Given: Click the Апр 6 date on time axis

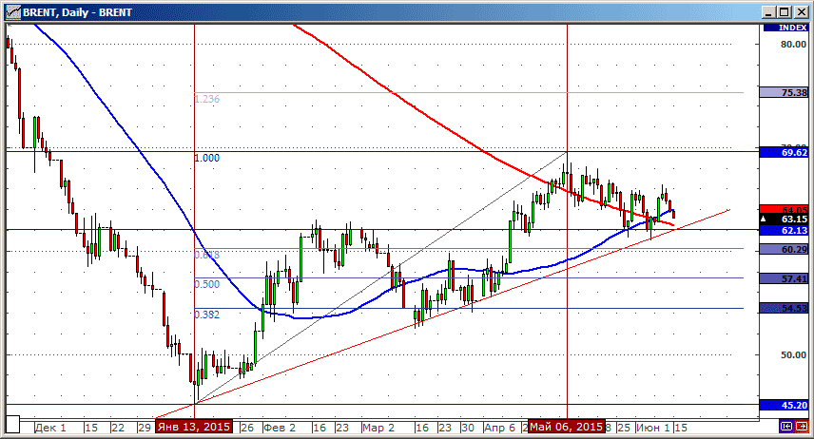Looking at the screenshot, I should click(499, 428).
